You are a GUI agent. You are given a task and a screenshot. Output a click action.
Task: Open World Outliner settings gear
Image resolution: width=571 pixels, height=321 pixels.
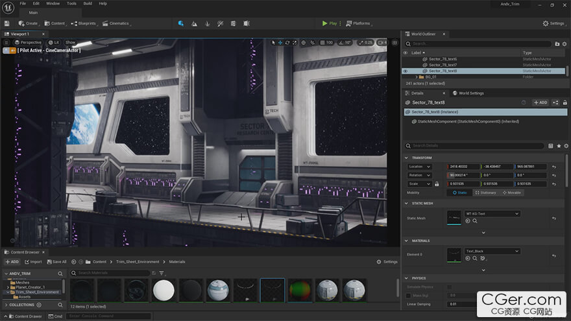(565, 43)
